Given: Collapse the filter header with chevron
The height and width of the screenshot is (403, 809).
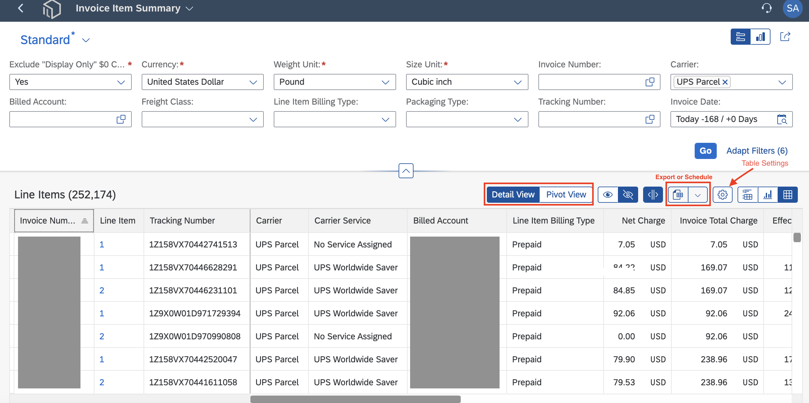Looking at the screenshot, I should pos(406,171).
